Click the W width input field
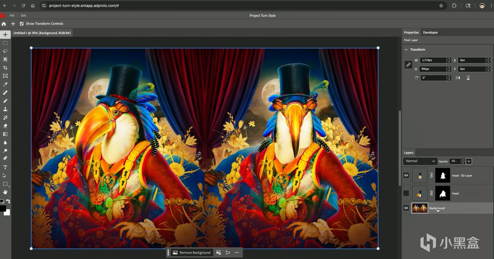494x259 pixels. point(433,60)
